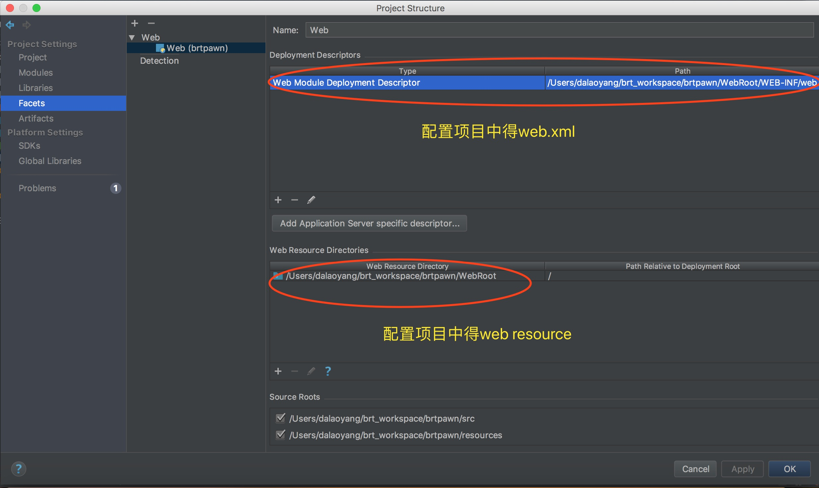Screen dimensions: 819x488
Task: Open web resource directories help question mark
Action: 328,371
